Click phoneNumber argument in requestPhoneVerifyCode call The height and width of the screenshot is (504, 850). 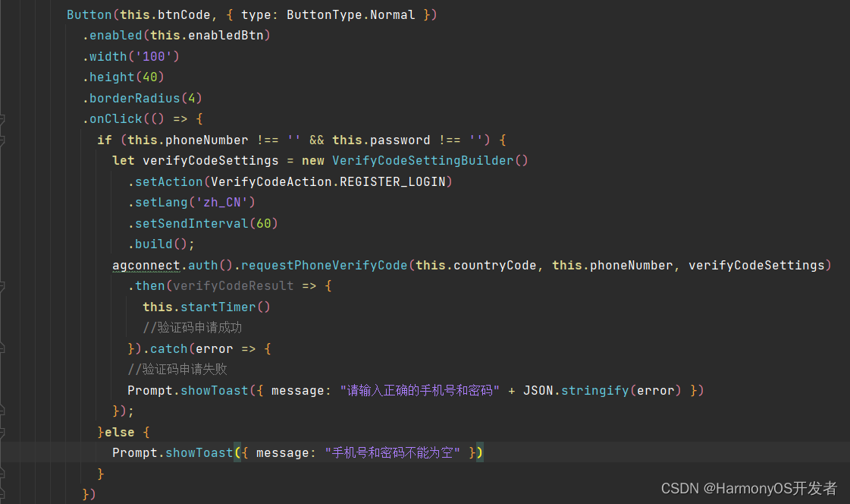point(631,266)
